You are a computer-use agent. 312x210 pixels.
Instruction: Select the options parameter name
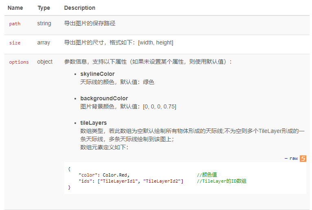19,62
